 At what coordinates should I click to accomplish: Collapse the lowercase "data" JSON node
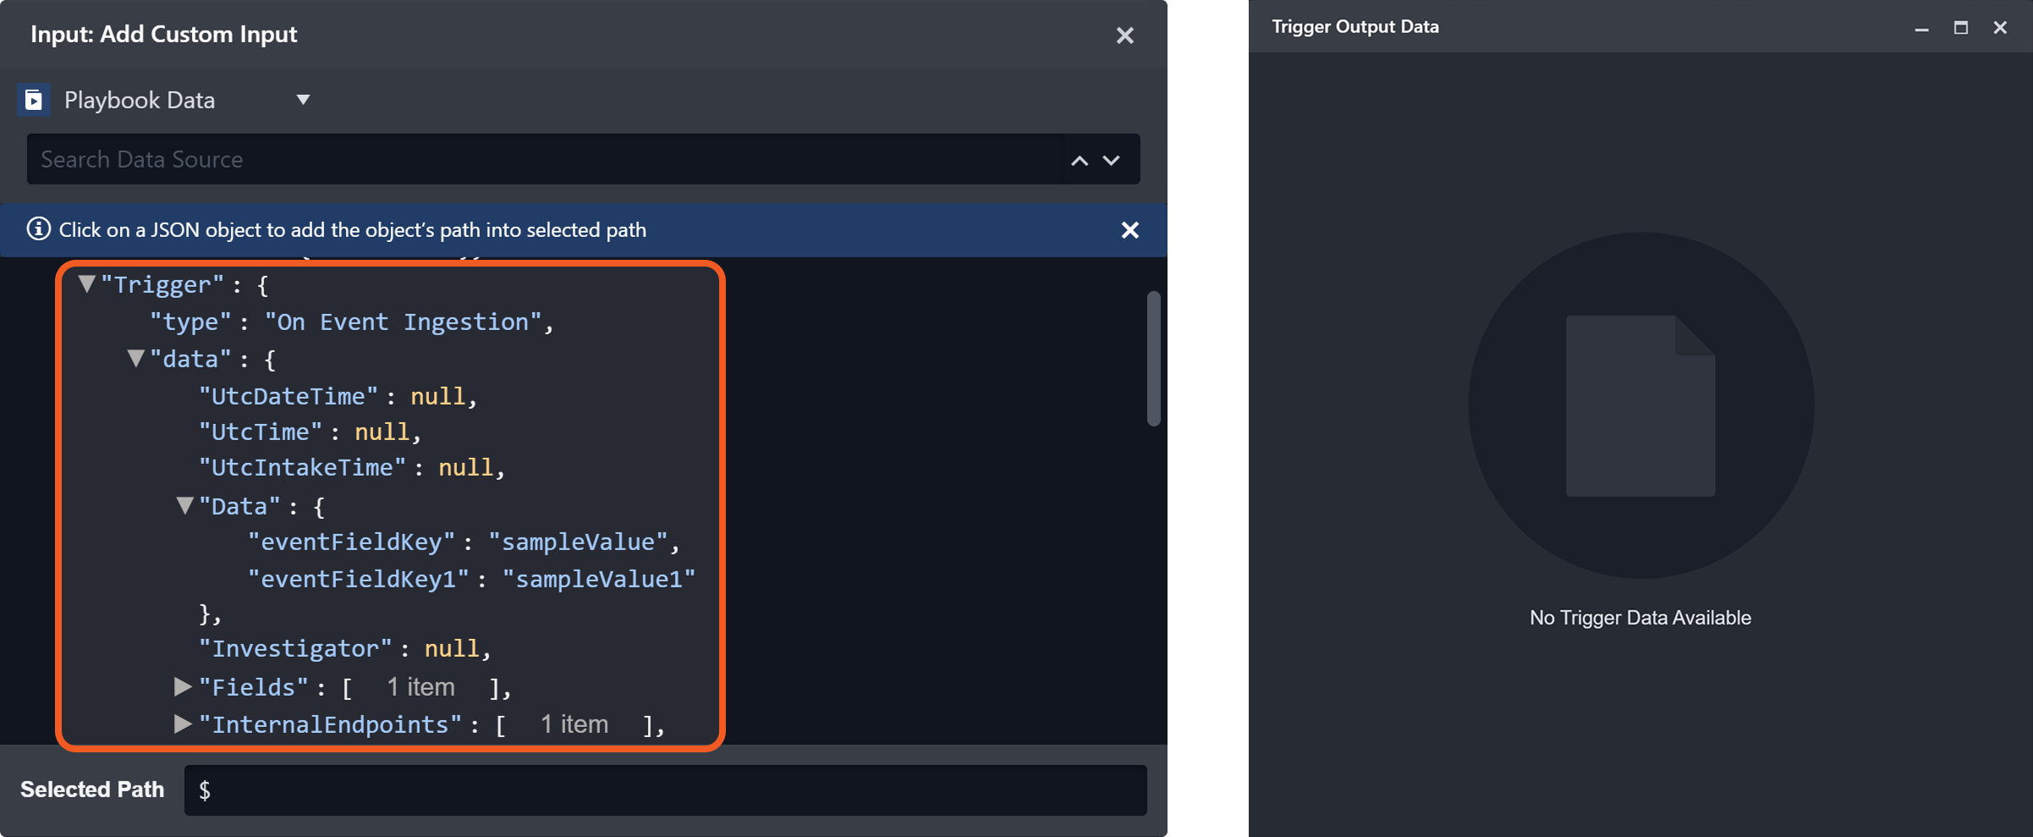coord(135,359)
